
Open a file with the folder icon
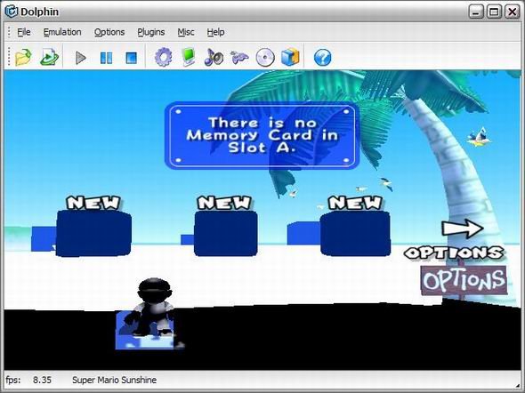[23, 57]
